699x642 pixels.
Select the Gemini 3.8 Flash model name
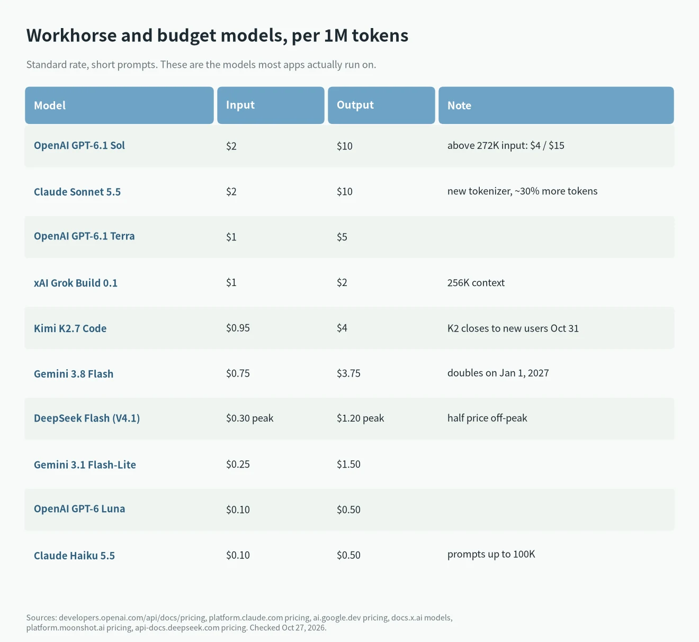(74, 374)
